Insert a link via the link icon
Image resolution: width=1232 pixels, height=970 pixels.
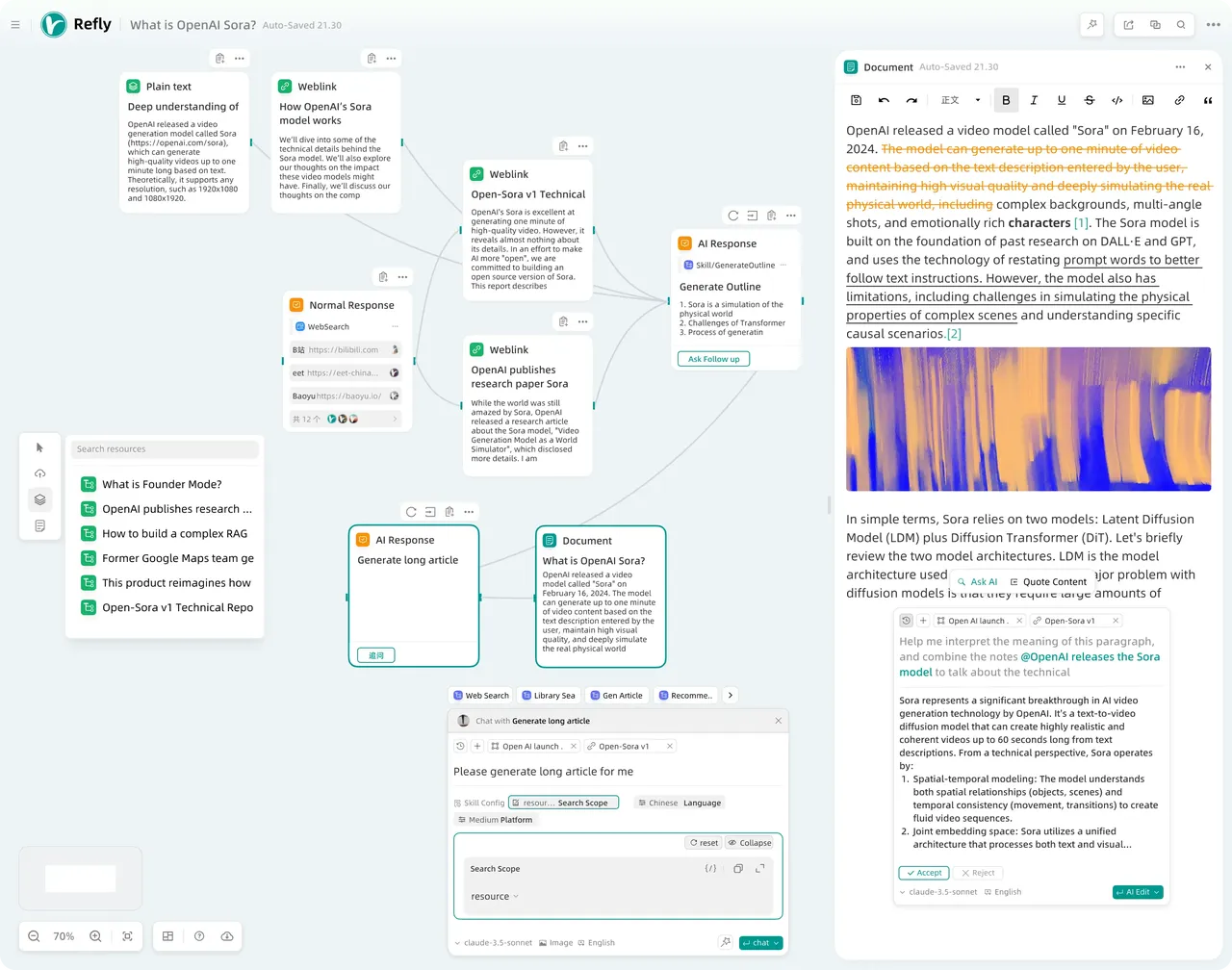pos(1176,99)
